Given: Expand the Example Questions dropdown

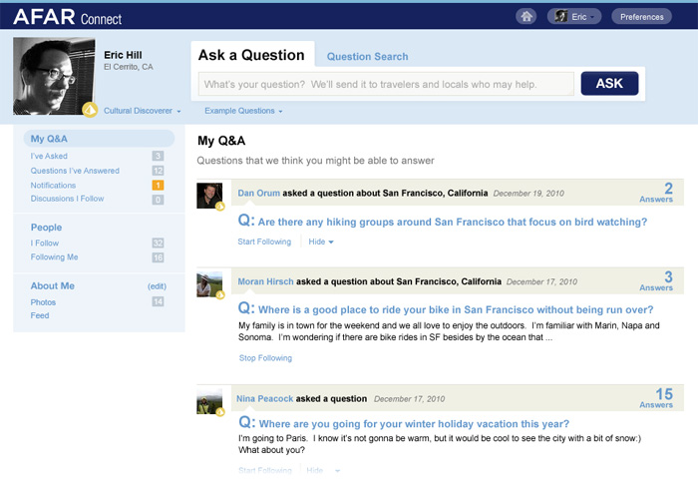Looking at the screenshot, I should [243, 111].
